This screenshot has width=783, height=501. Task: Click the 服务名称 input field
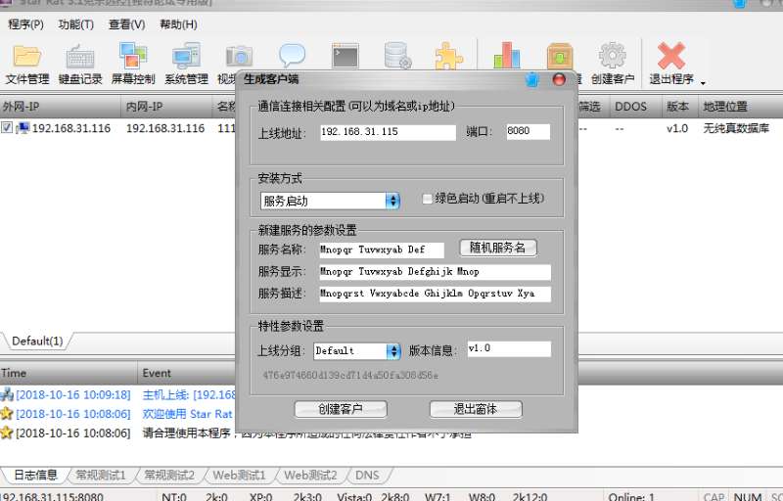(382, 250)
